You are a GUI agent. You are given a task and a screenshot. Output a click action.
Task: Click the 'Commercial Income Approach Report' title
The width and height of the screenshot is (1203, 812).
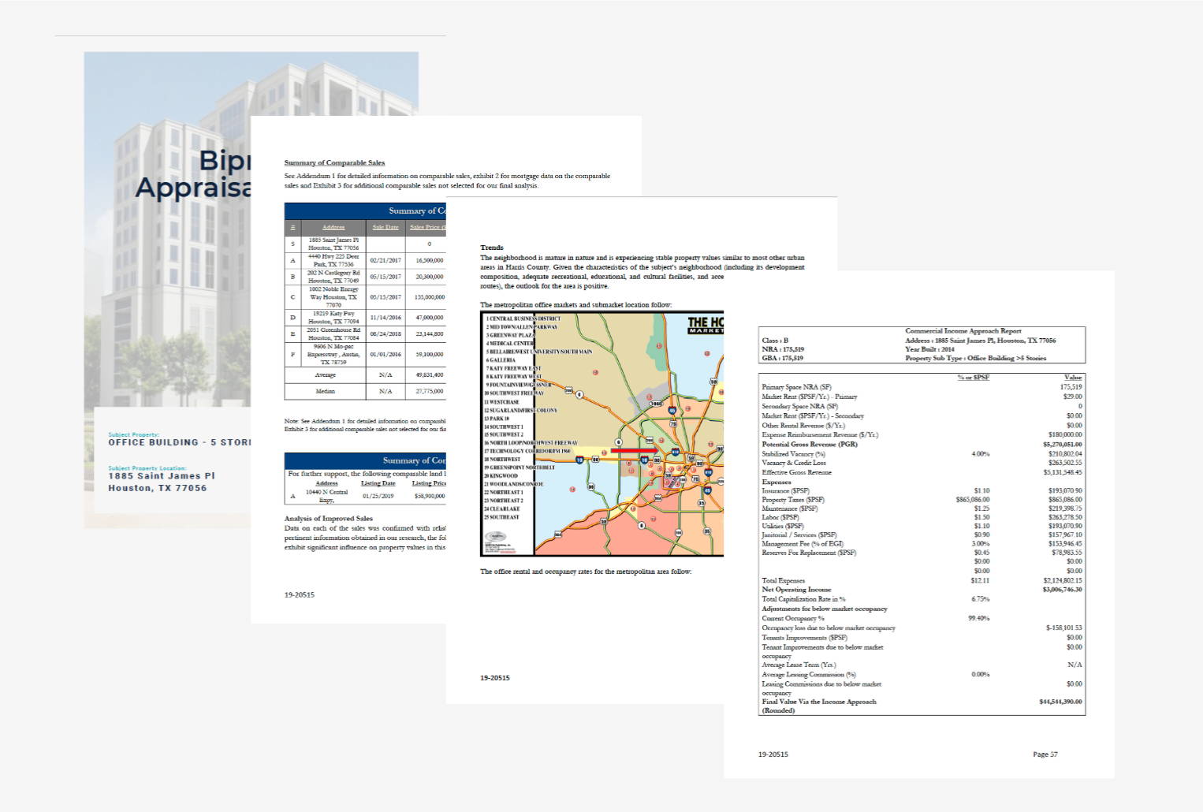pos(963,331)
